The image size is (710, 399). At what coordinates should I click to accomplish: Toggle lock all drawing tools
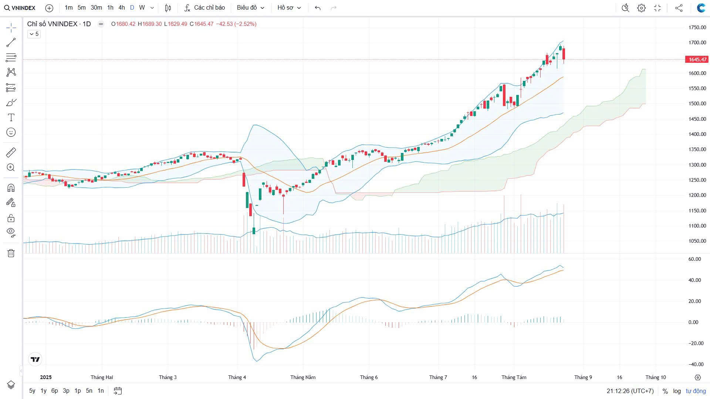11,218
